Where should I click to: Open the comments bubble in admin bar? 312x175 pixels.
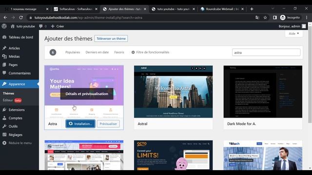tap(43, 26)
